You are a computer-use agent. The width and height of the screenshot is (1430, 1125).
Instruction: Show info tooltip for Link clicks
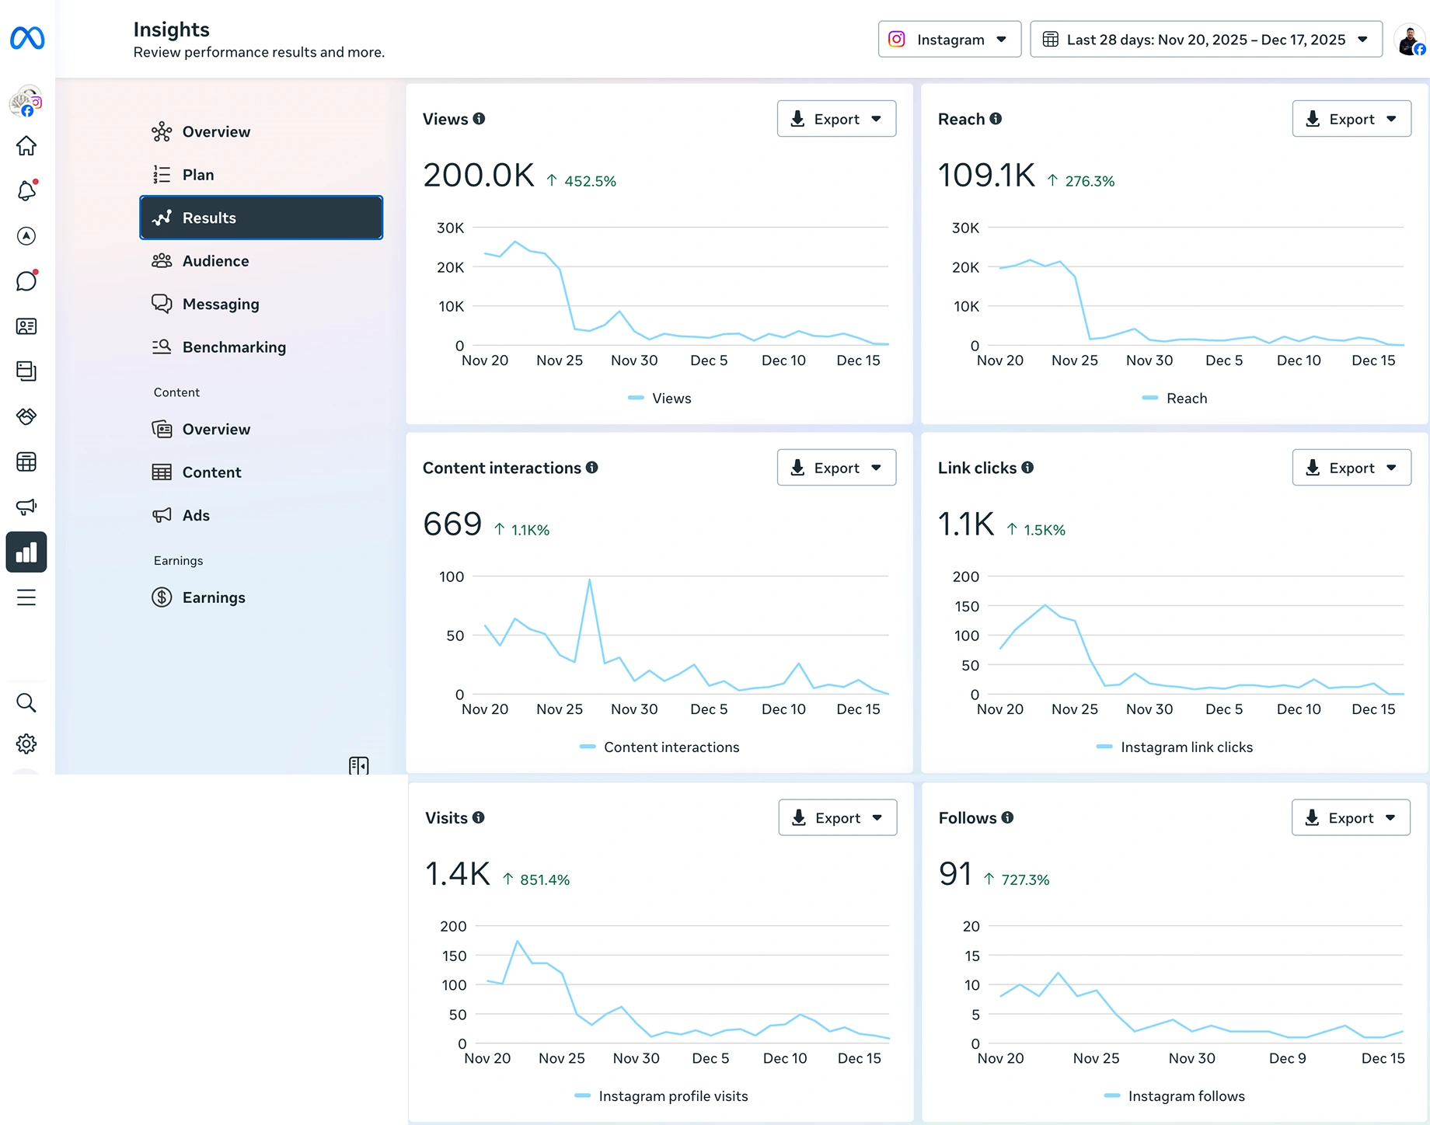1027,468
